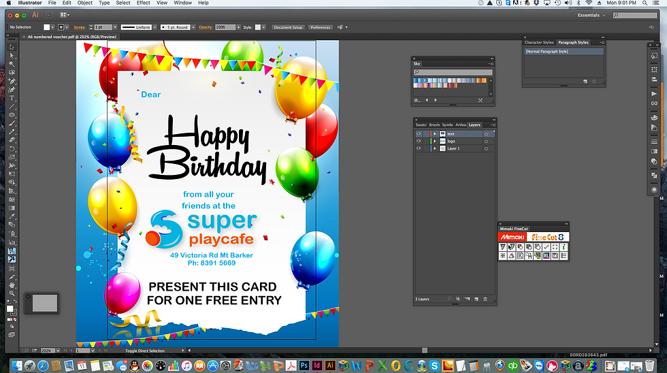The height and width of the screenshot is (373, 667).
Task: Open the Style dropdown arrow
Action: pos(264,27)
